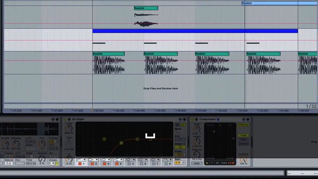Enable EQ Eight band 5 activator
The height and width of the screenshot is (179, 318).
point(129,164)
